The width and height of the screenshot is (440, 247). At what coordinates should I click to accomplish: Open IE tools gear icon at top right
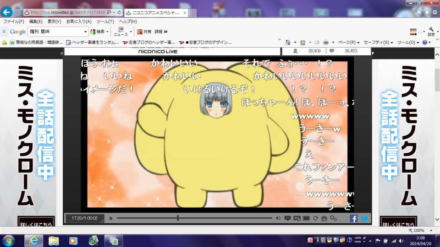(434, 12)
